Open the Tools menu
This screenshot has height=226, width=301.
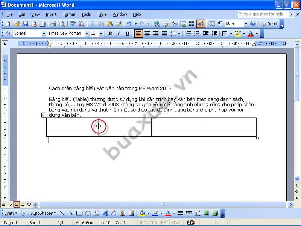click(x=86, y=14)
